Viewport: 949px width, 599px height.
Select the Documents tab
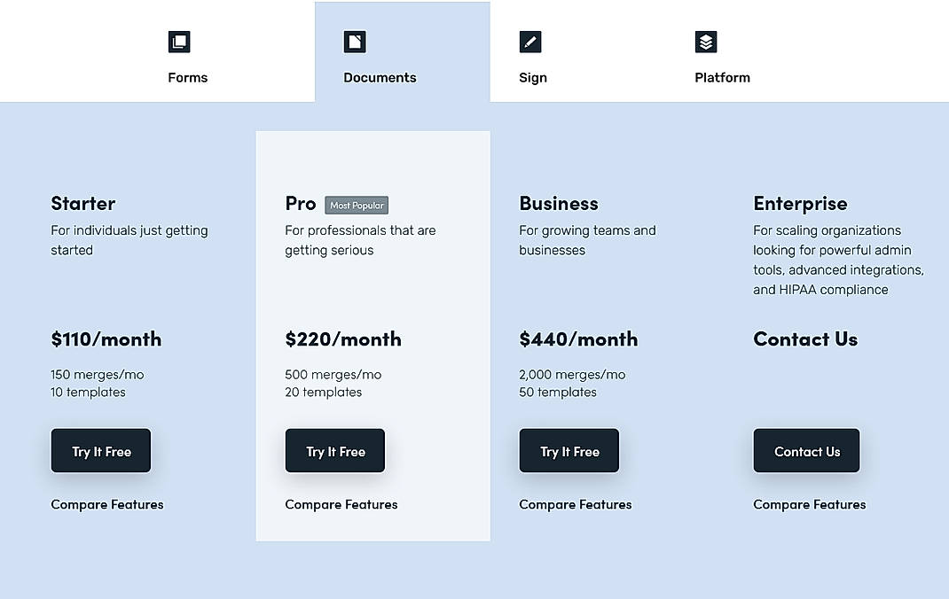tap(380, 77)
